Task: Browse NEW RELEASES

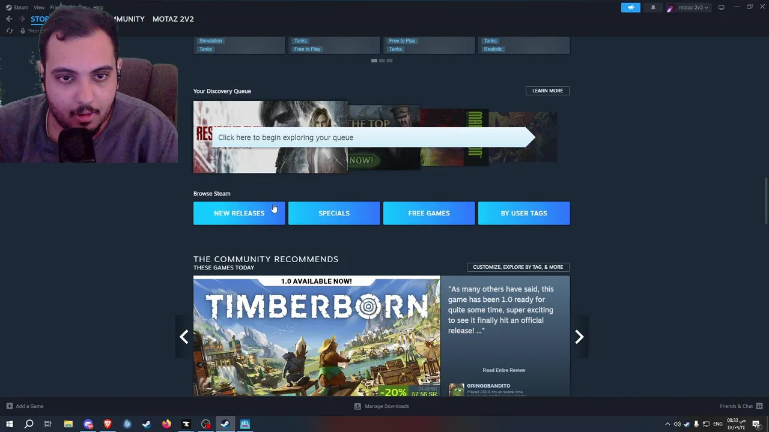Action: pyautogui.click(x=239, y=213)
